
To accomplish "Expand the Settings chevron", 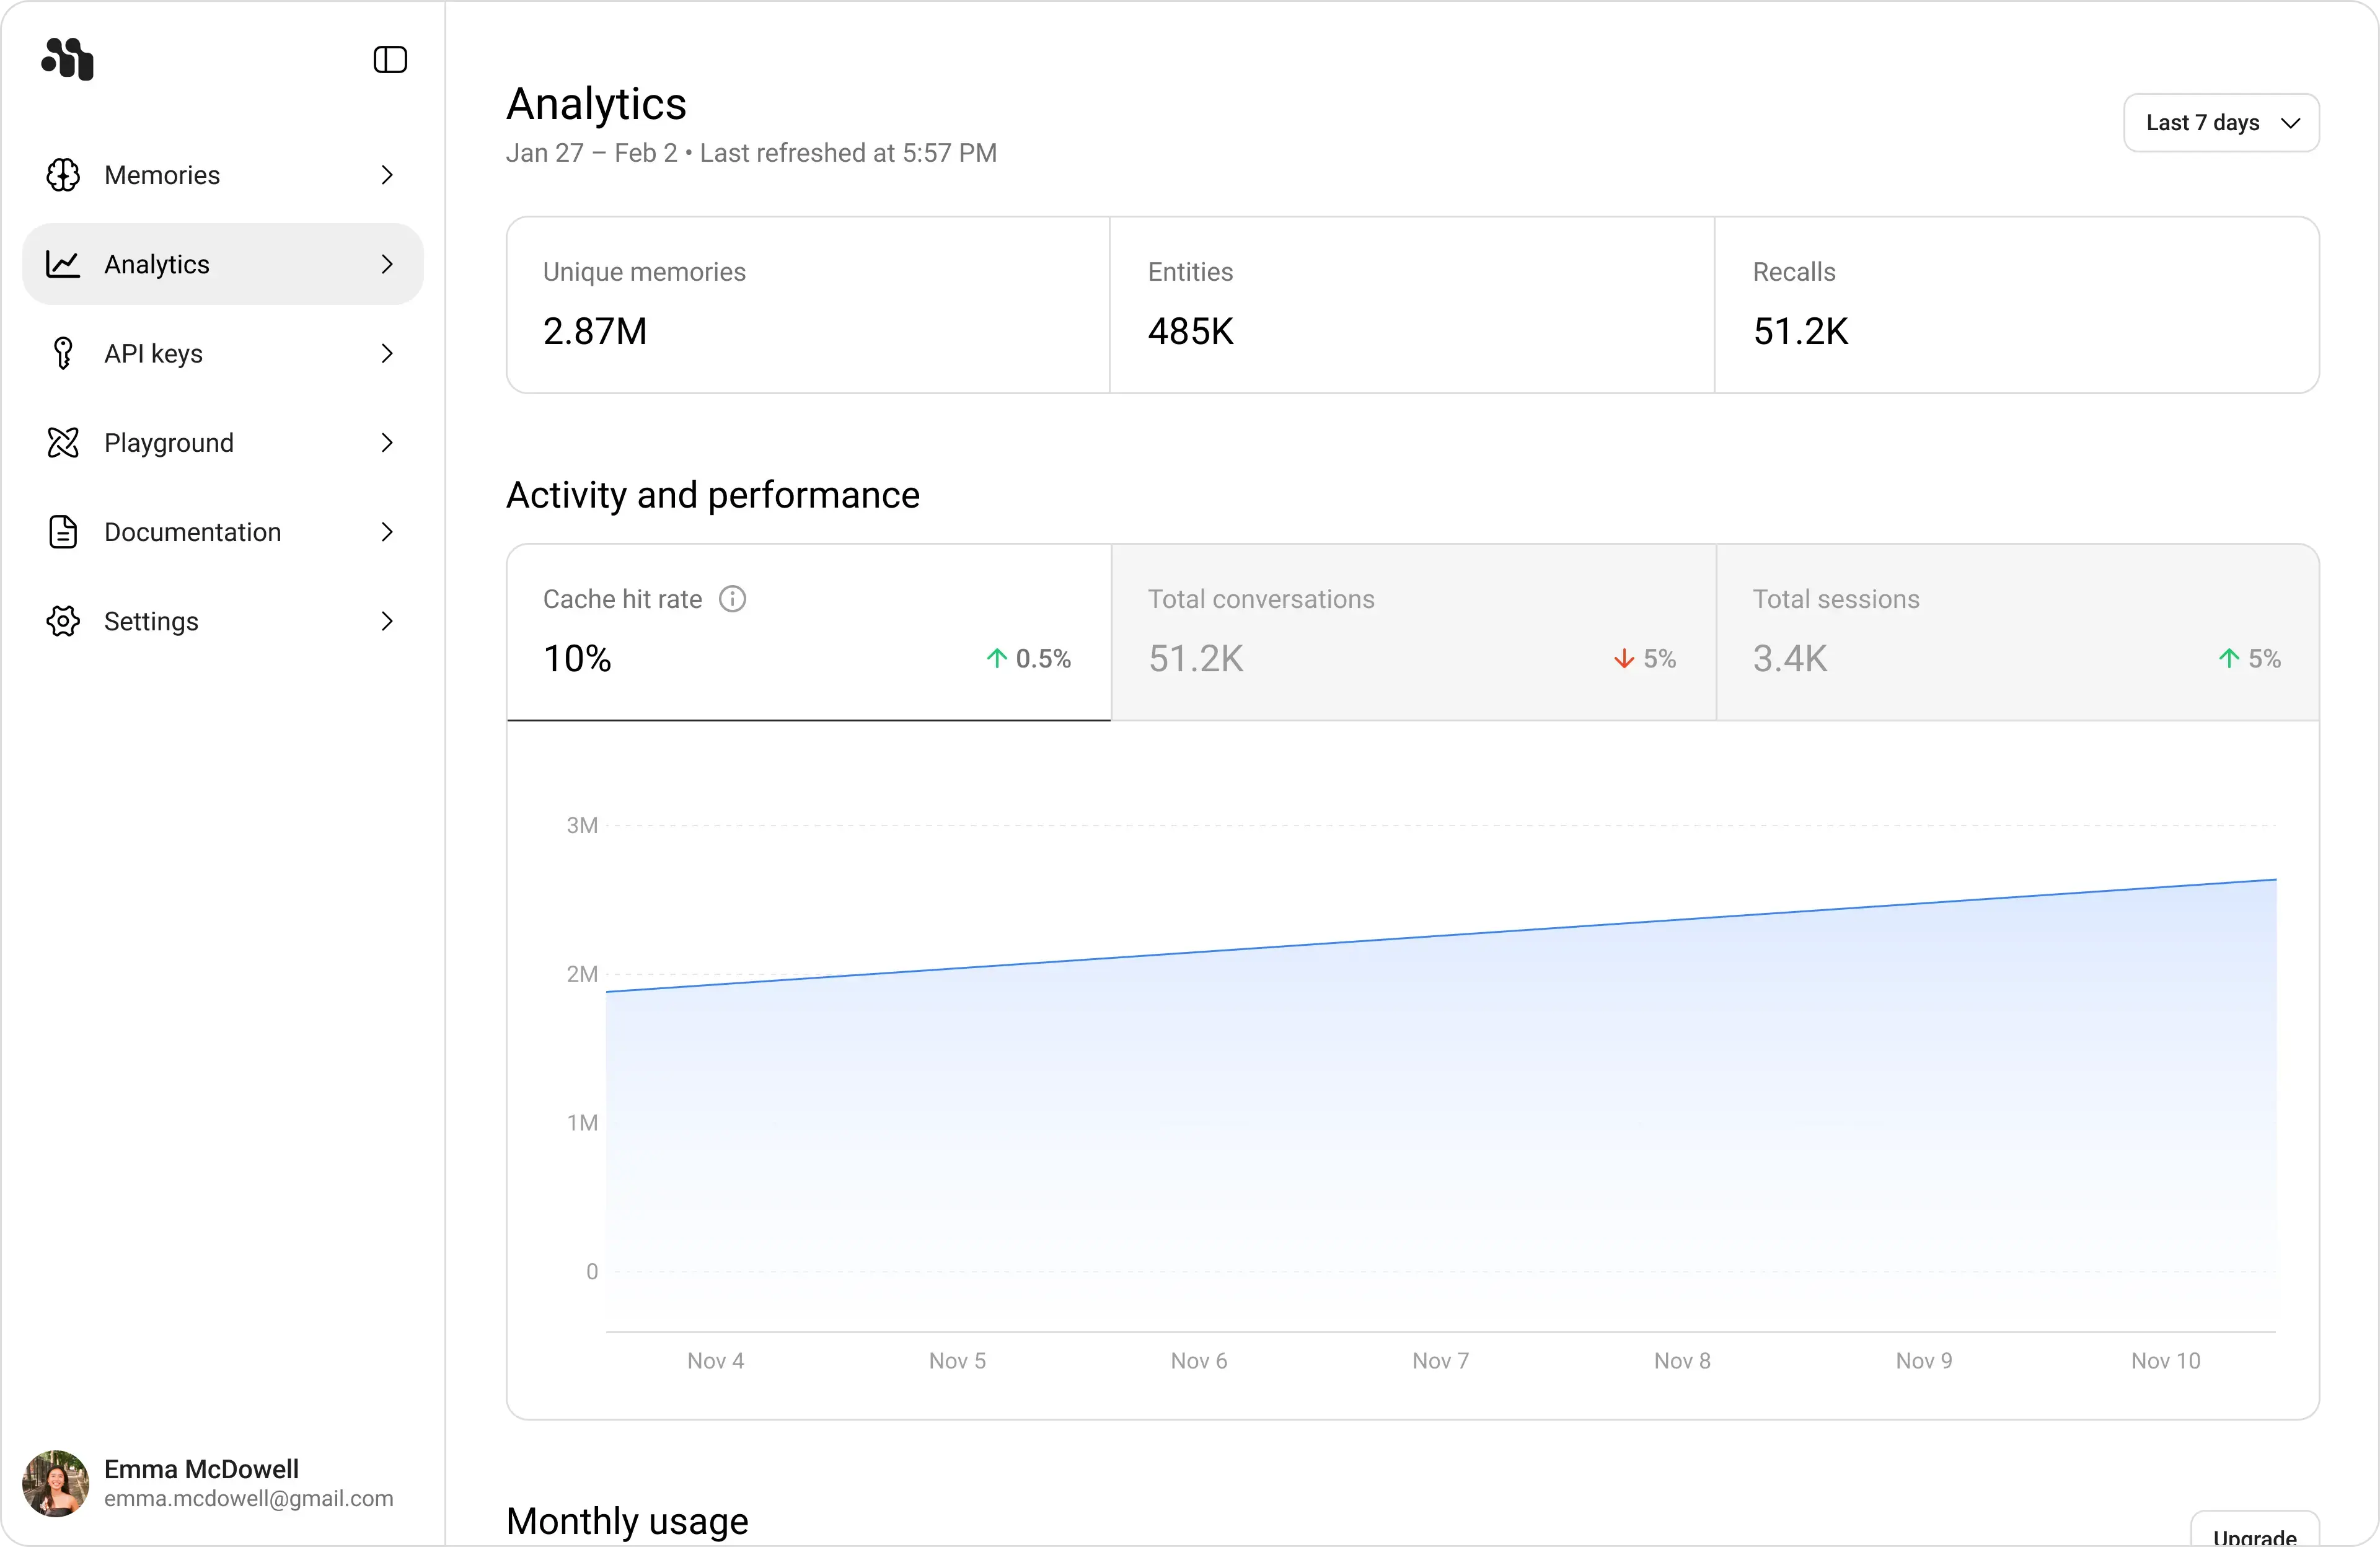I will 387,621.
